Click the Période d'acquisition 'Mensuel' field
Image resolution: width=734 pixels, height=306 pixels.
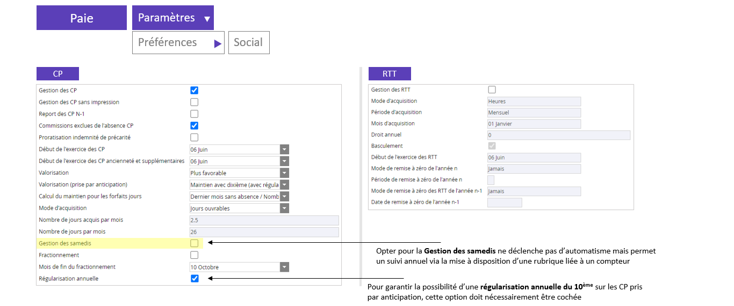coord(534,113)
